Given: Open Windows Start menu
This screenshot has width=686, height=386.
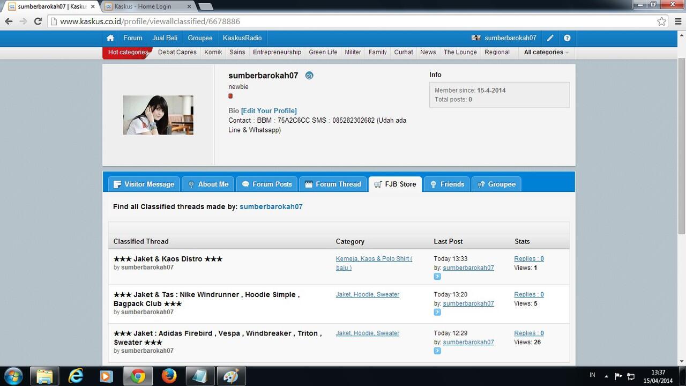Looking at the screenshot, I should 13,376.
